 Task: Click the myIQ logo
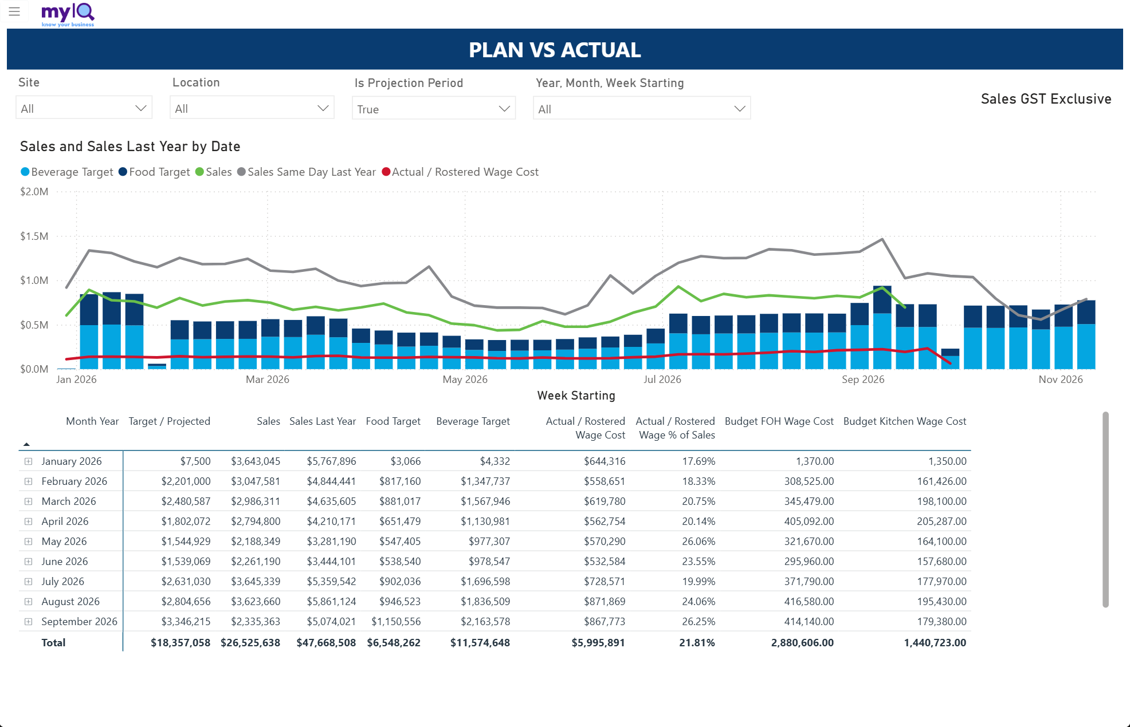tap(68, 14)
